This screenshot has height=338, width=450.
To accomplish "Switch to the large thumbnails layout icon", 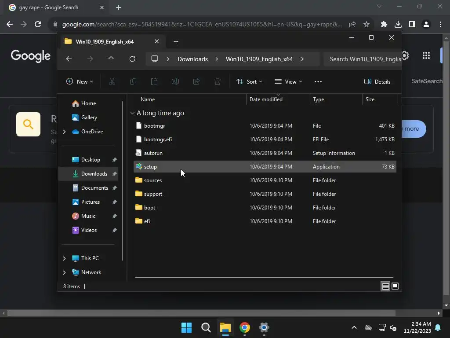I will coord(395,286).
